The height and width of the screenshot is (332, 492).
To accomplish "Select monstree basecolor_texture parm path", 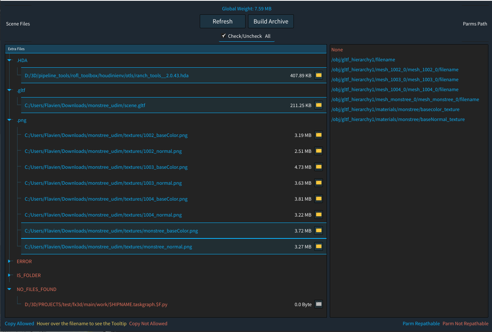I will [x=395, y=109].
